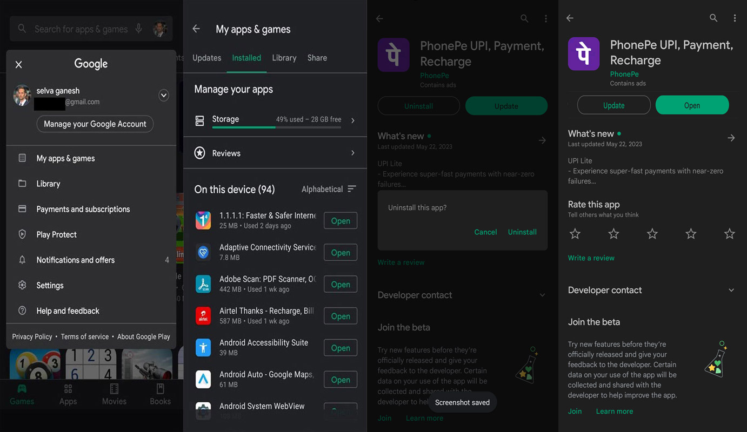
Task: Tap the Airtel Thanks app icon
Action: 203,316
